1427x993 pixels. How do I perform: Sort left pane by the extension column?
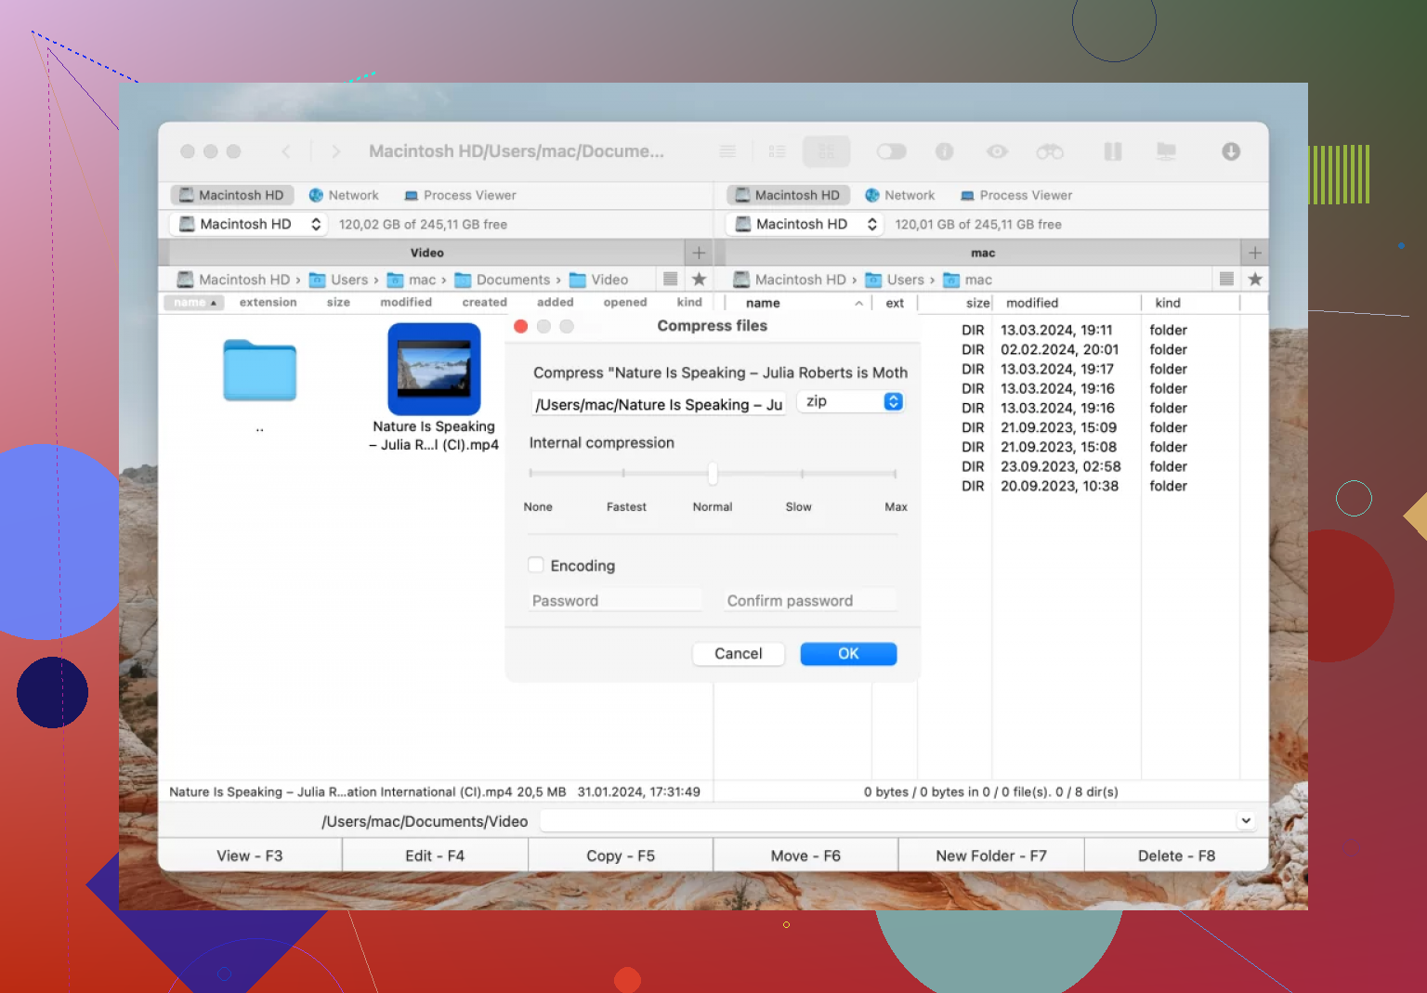coord(268,303)
